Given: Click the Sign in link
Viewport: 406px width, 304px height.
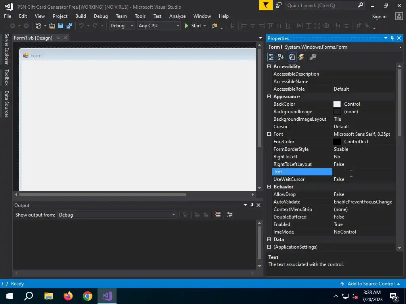Looking at the screenshot, I should coord(379,17).
